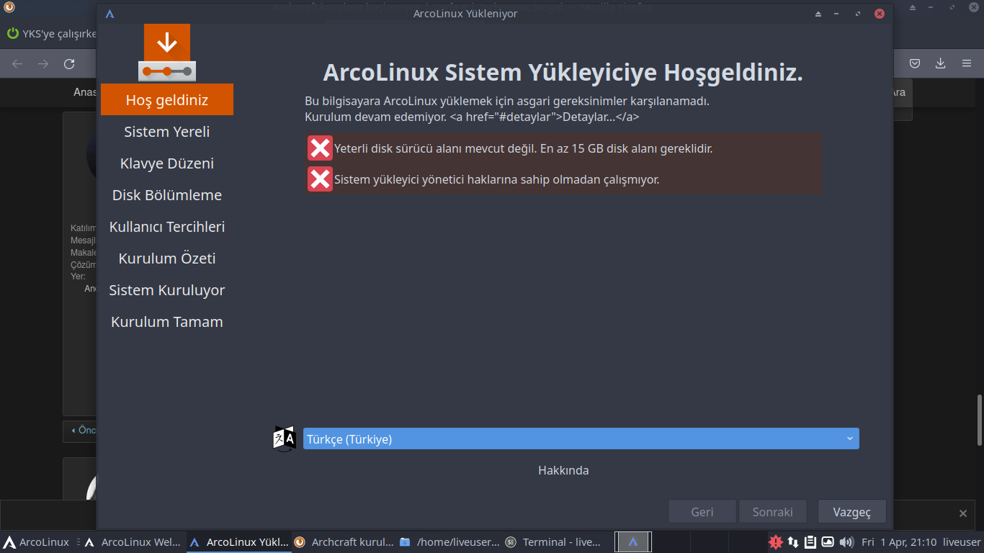Click the 'Yeterli disk sürücü alanı mevcut değil' message
This screenshot has width=984, height=553.
coord(524,148)
